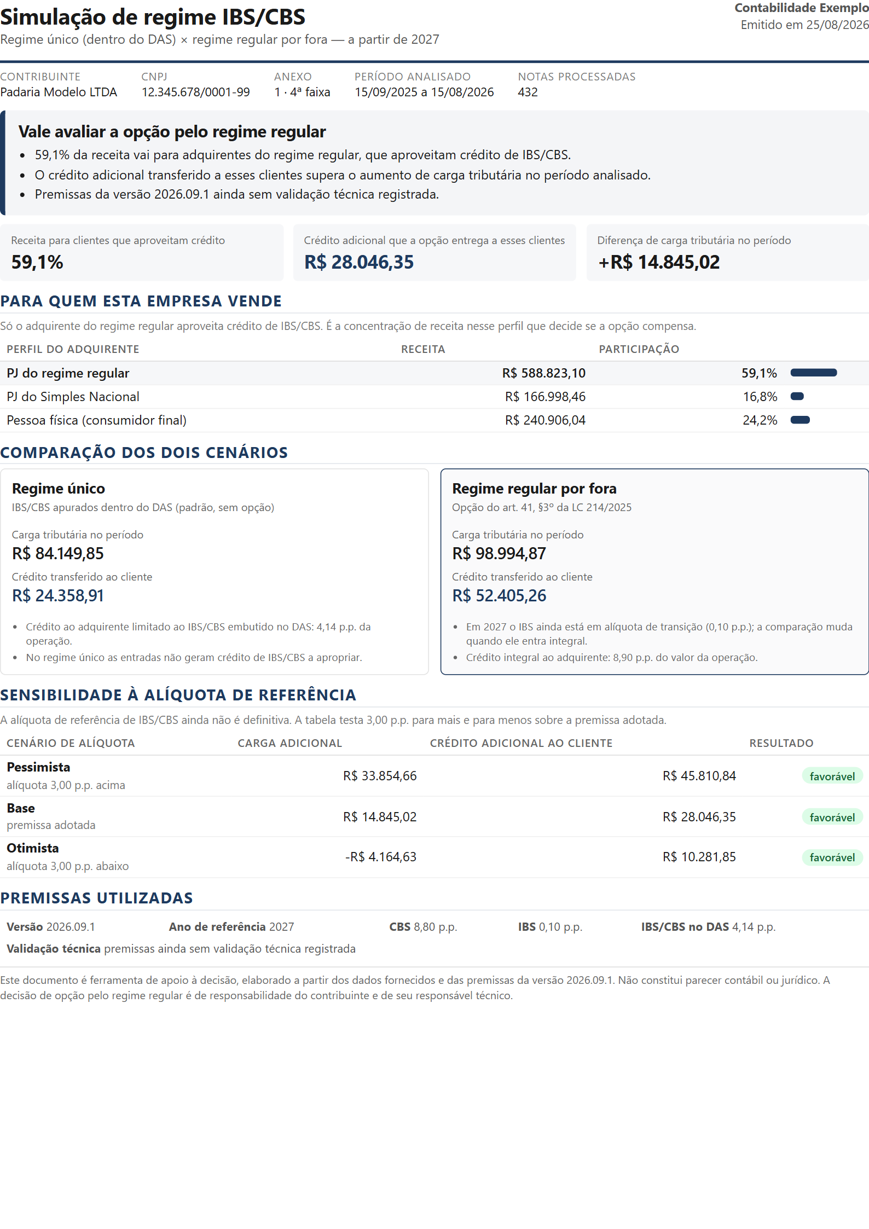
Task: Click the participation bar in the 24,2% row
Action: [x=800, y=420]
